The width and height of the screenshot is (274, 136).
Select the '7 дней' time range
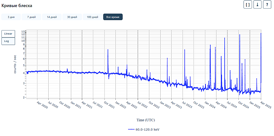pos(32,17)
